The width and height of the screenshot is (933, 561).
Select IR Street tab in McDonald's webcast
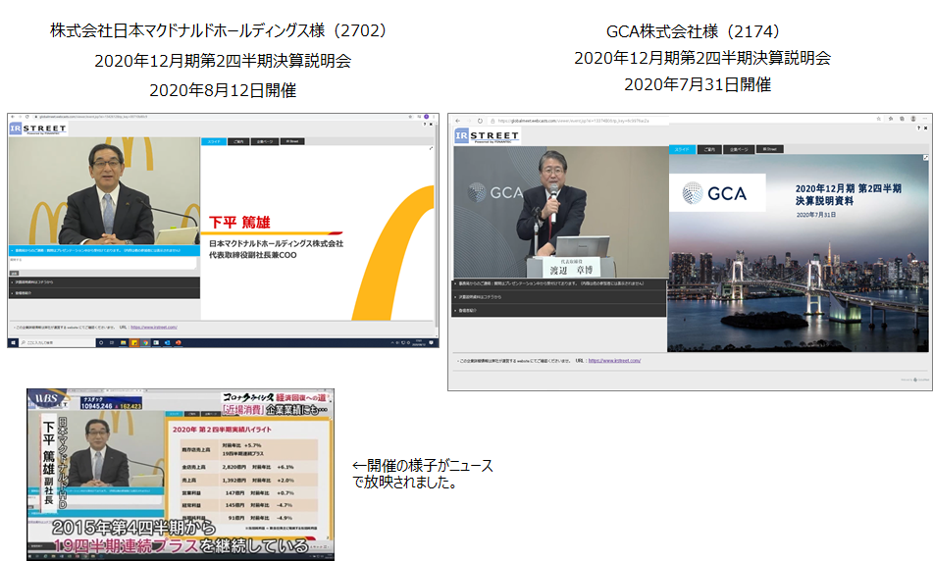click(292, 141)
